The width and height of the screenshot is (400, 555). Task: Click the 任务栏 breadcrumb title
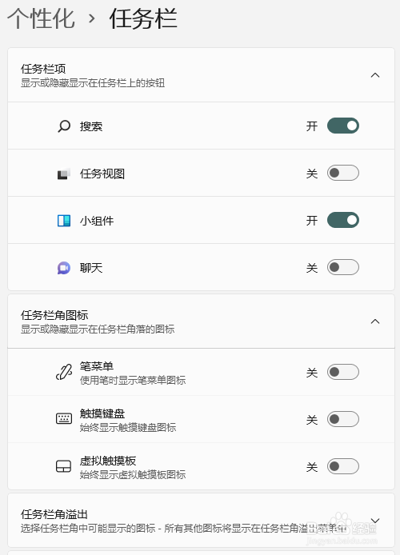[143, 18]
